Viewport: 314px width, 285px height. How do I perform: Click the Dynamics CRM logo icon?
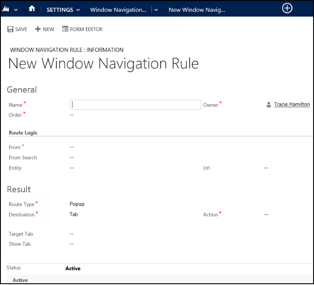[6, 9]
